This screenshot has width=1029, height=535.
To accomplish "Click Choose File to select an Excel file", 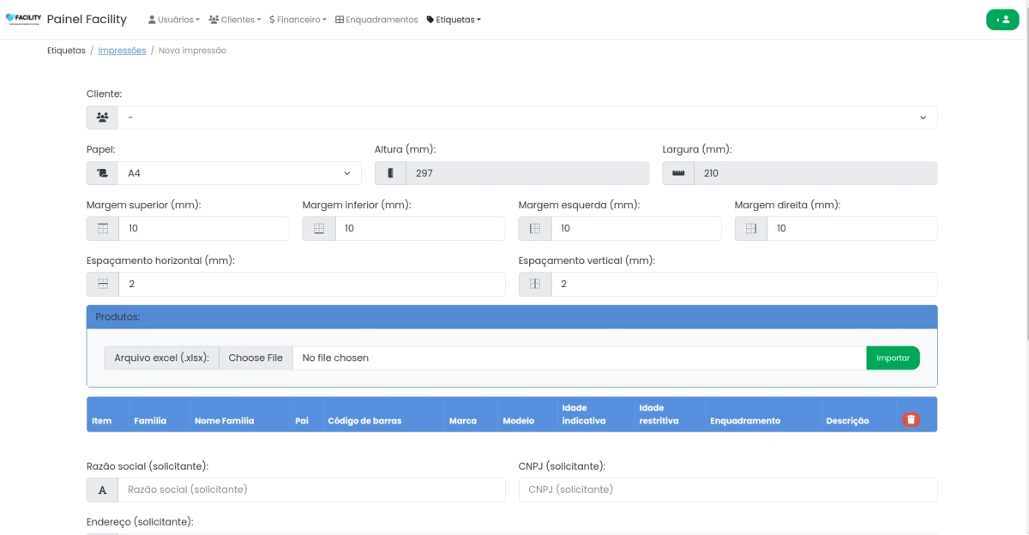I will pyautogui.click(x=255, y=358).
